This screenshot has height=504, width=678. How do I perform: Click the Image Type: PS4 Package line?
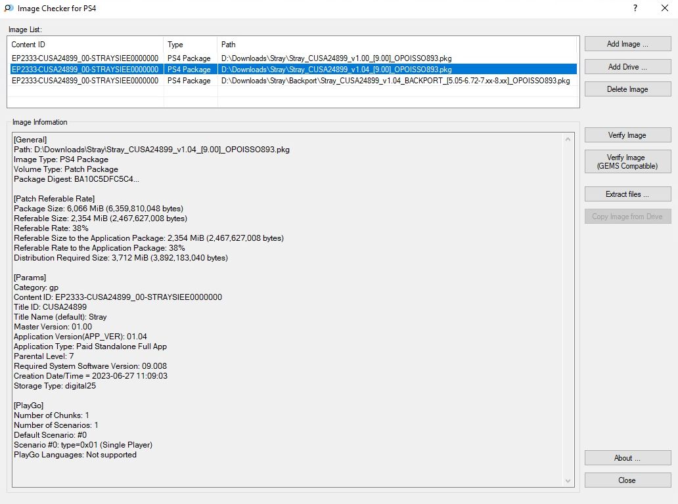(61, 159)
